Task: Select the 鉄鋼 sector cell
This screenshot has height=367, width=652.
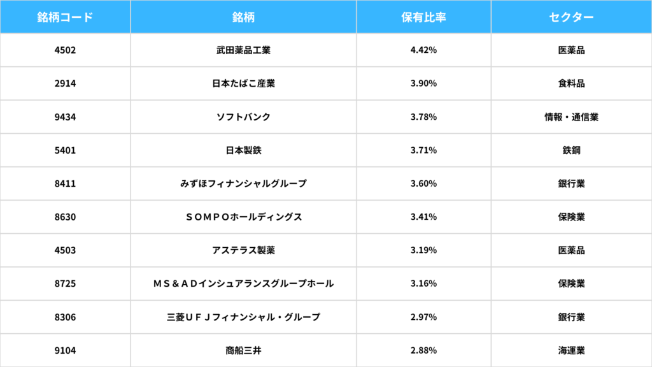Action: [571, 150]
